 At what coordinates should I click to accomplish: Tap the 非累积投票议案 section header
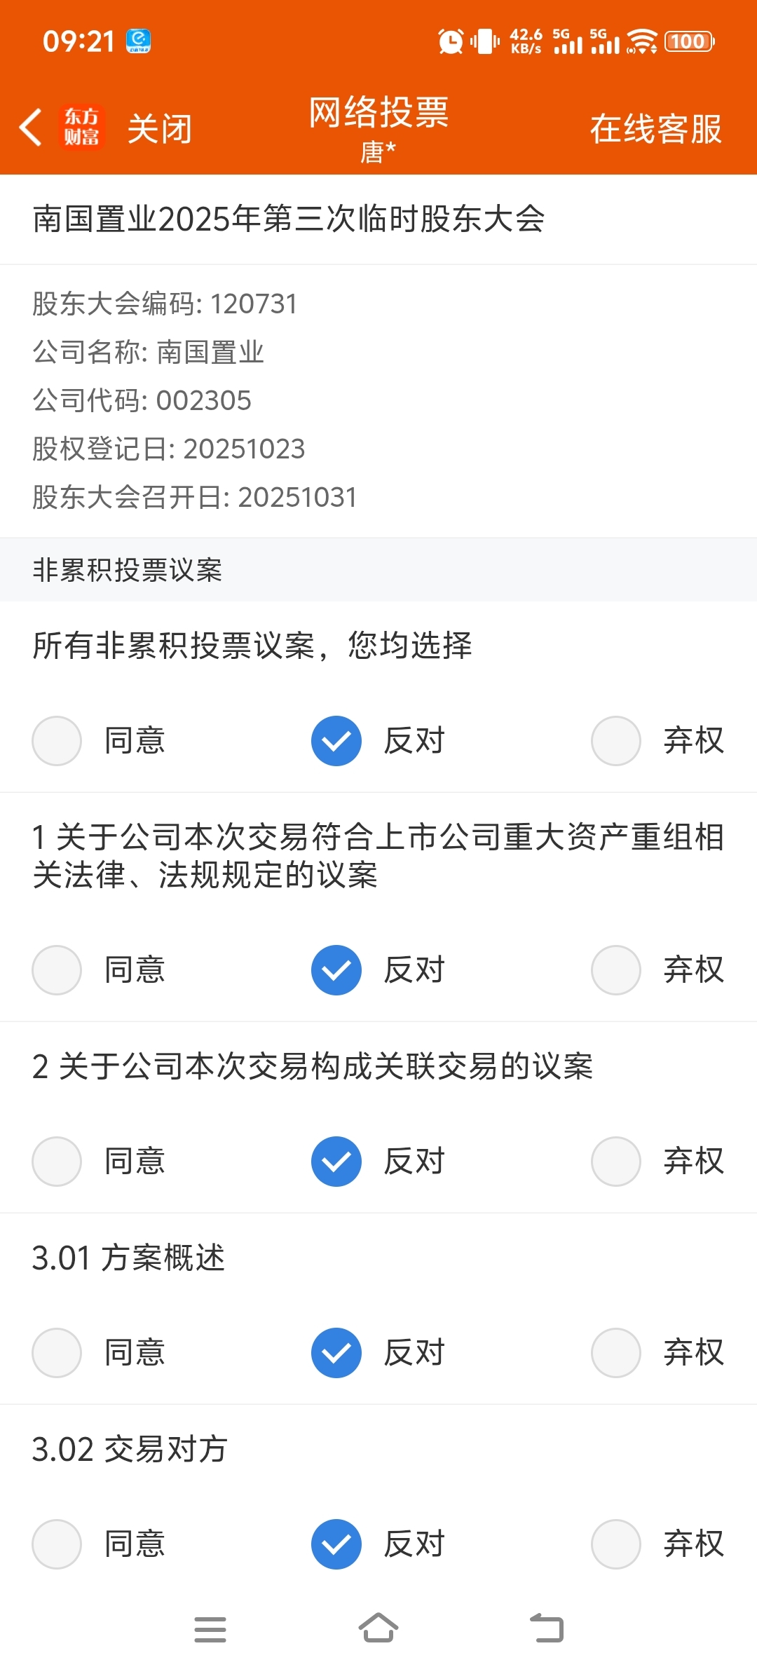point(128,570)
